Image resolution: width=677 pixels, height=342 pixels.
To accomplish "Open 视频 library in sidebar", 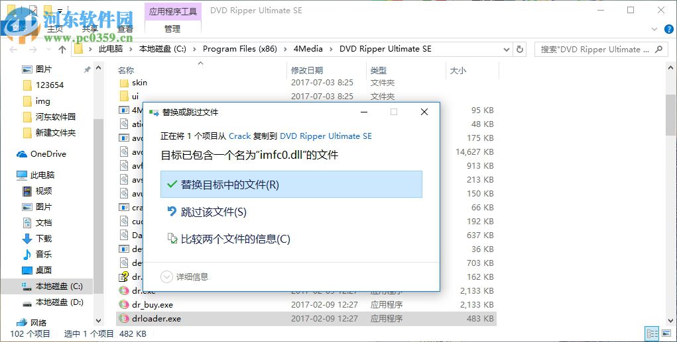I will (x=43, y=191).
